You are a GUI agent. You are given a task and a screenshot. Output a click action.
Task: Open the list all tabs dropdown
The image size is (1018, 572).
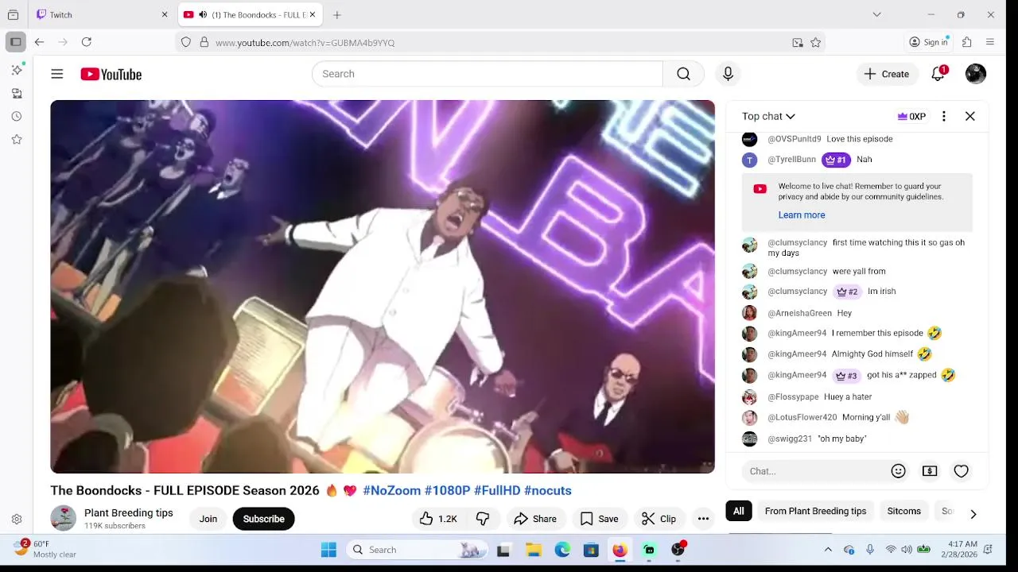pos(876,14)
